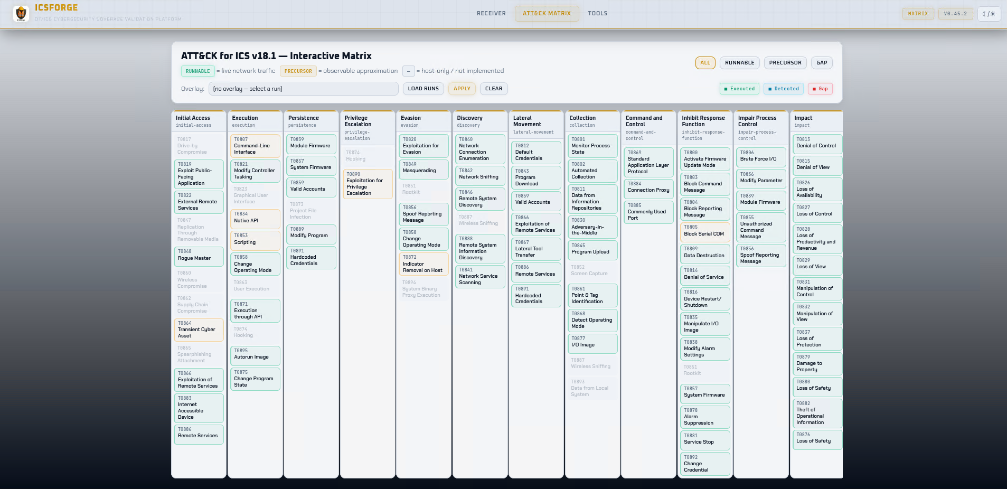The image size is (1007, 489).
Task: Toggle the dark/light theme icon
Action: 989,14
